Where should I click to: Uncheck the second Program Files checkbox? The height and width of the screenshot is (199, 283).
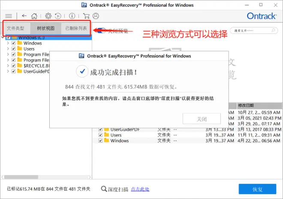point(13,60)
